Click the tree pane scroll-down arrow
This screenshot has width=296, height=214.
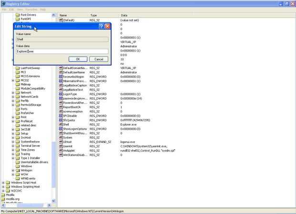pos(53,201)
